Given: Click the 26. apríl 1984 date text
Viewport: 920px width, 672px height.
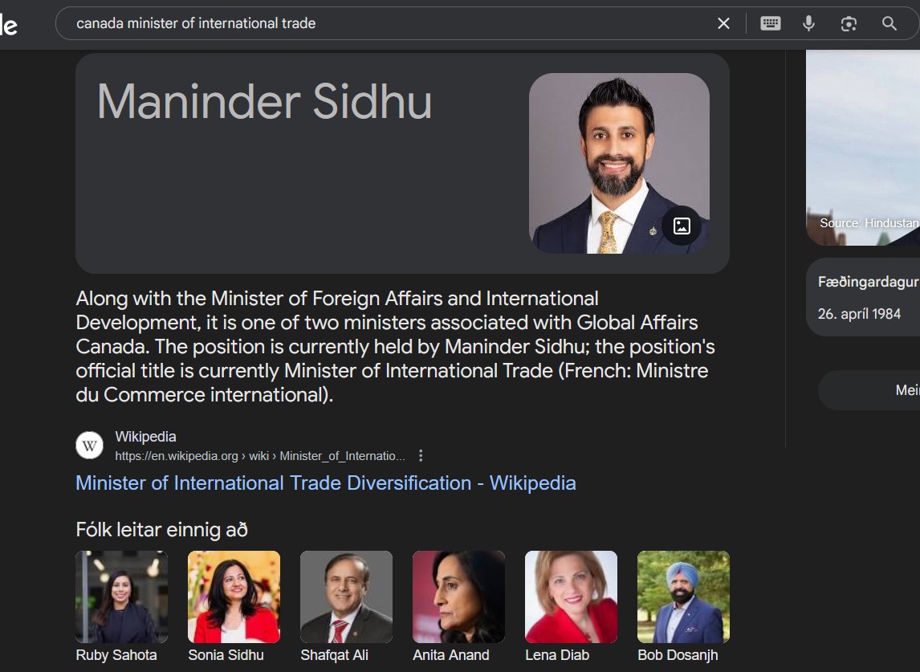Looking at the screenshot, I should pyautogui.click(x=859, y=314).
